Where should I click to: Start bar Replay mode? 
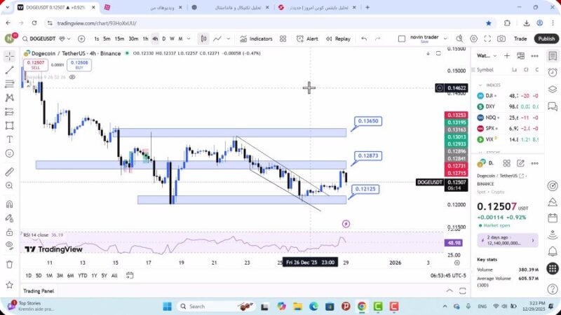pyautogui.click(x=337, y=38)
